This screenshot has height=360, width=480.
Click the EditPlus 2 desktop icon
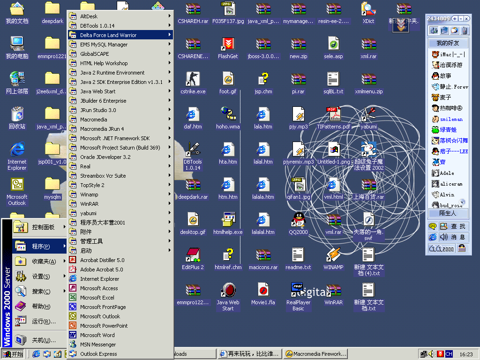coord(193,255)
